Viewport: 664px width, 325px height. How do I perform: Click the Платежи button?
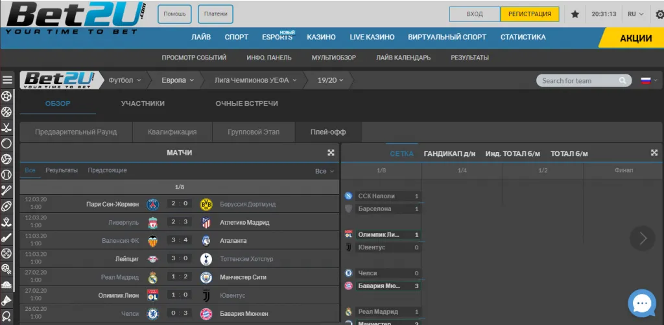(x=215, y=14)
